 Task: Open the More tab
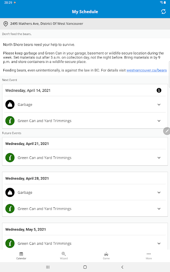[149, 256]
